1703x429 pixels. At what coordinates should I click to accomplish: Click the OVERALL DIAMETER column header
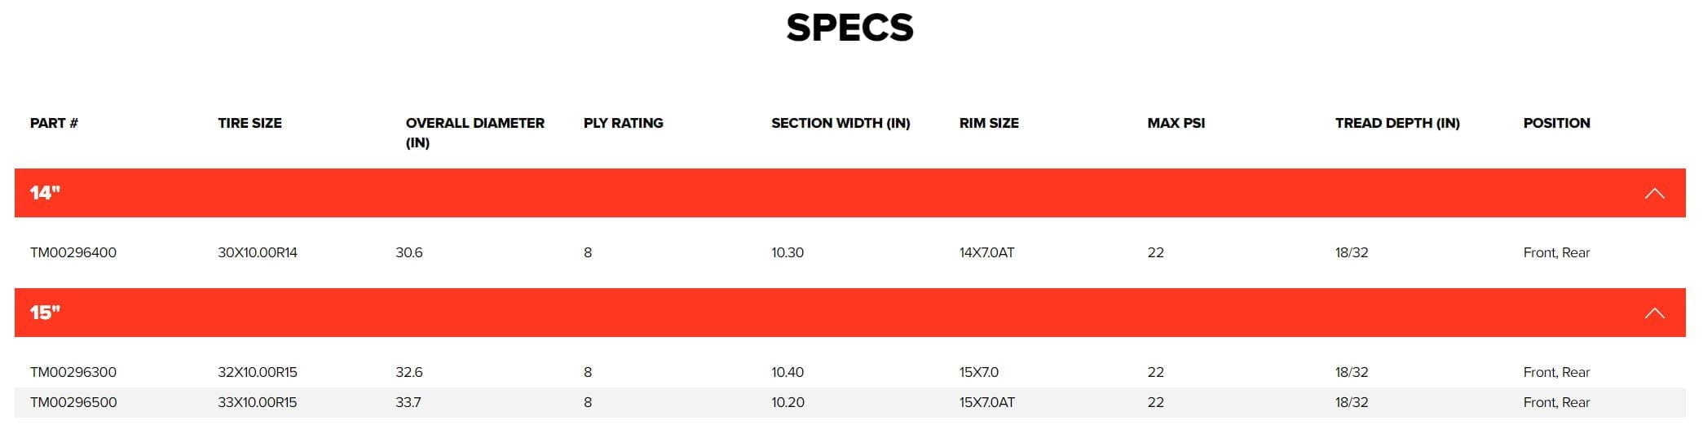475,133
